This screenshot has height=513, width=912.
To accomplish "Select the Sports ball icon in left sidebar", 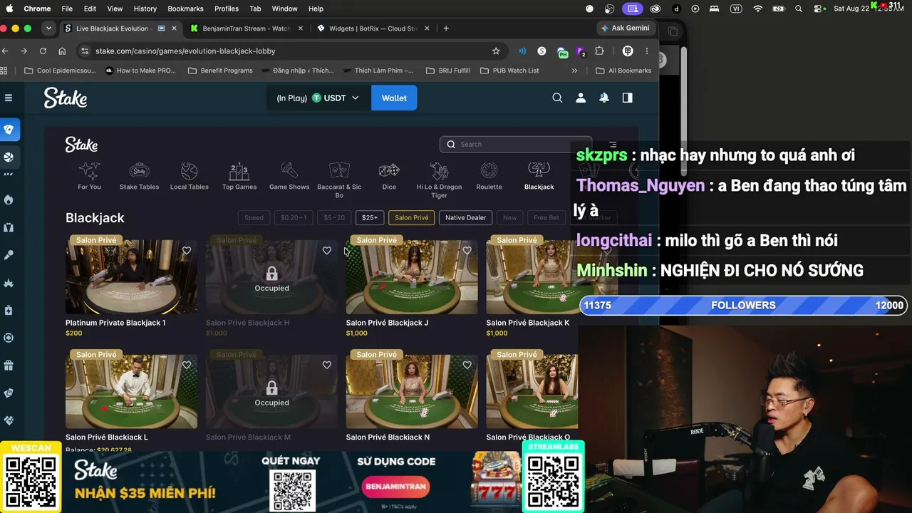I will tap(9, 157).
